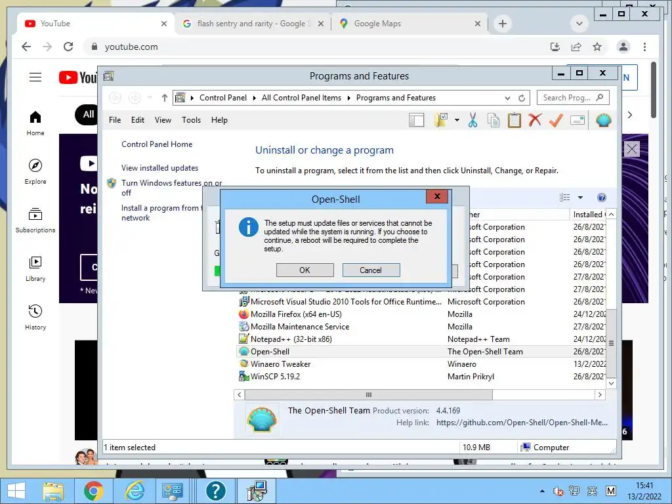The image size is (672, 504).
Task: Switch to flash sentry and rarity Google tab
Action: click(253, 24)
